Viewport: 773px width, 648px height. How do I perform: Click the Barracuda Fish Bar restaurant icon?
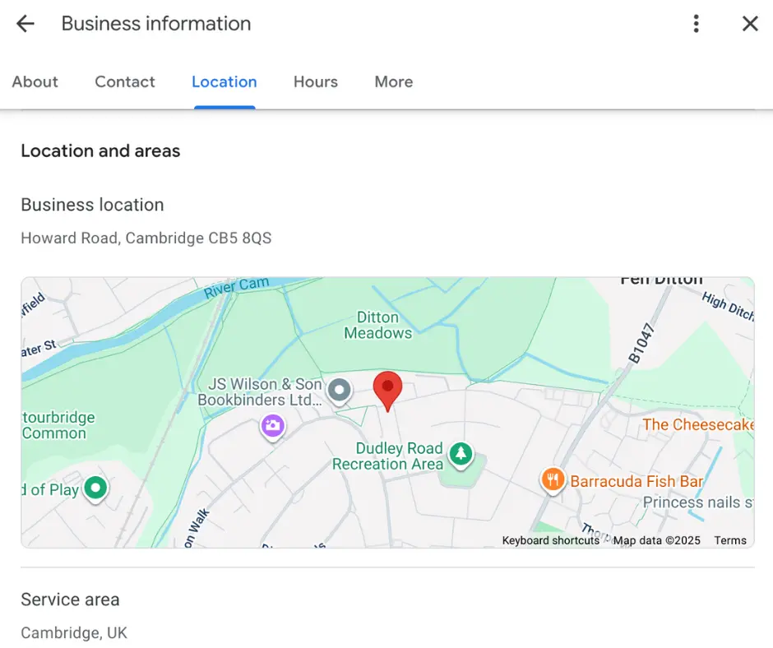553,479
